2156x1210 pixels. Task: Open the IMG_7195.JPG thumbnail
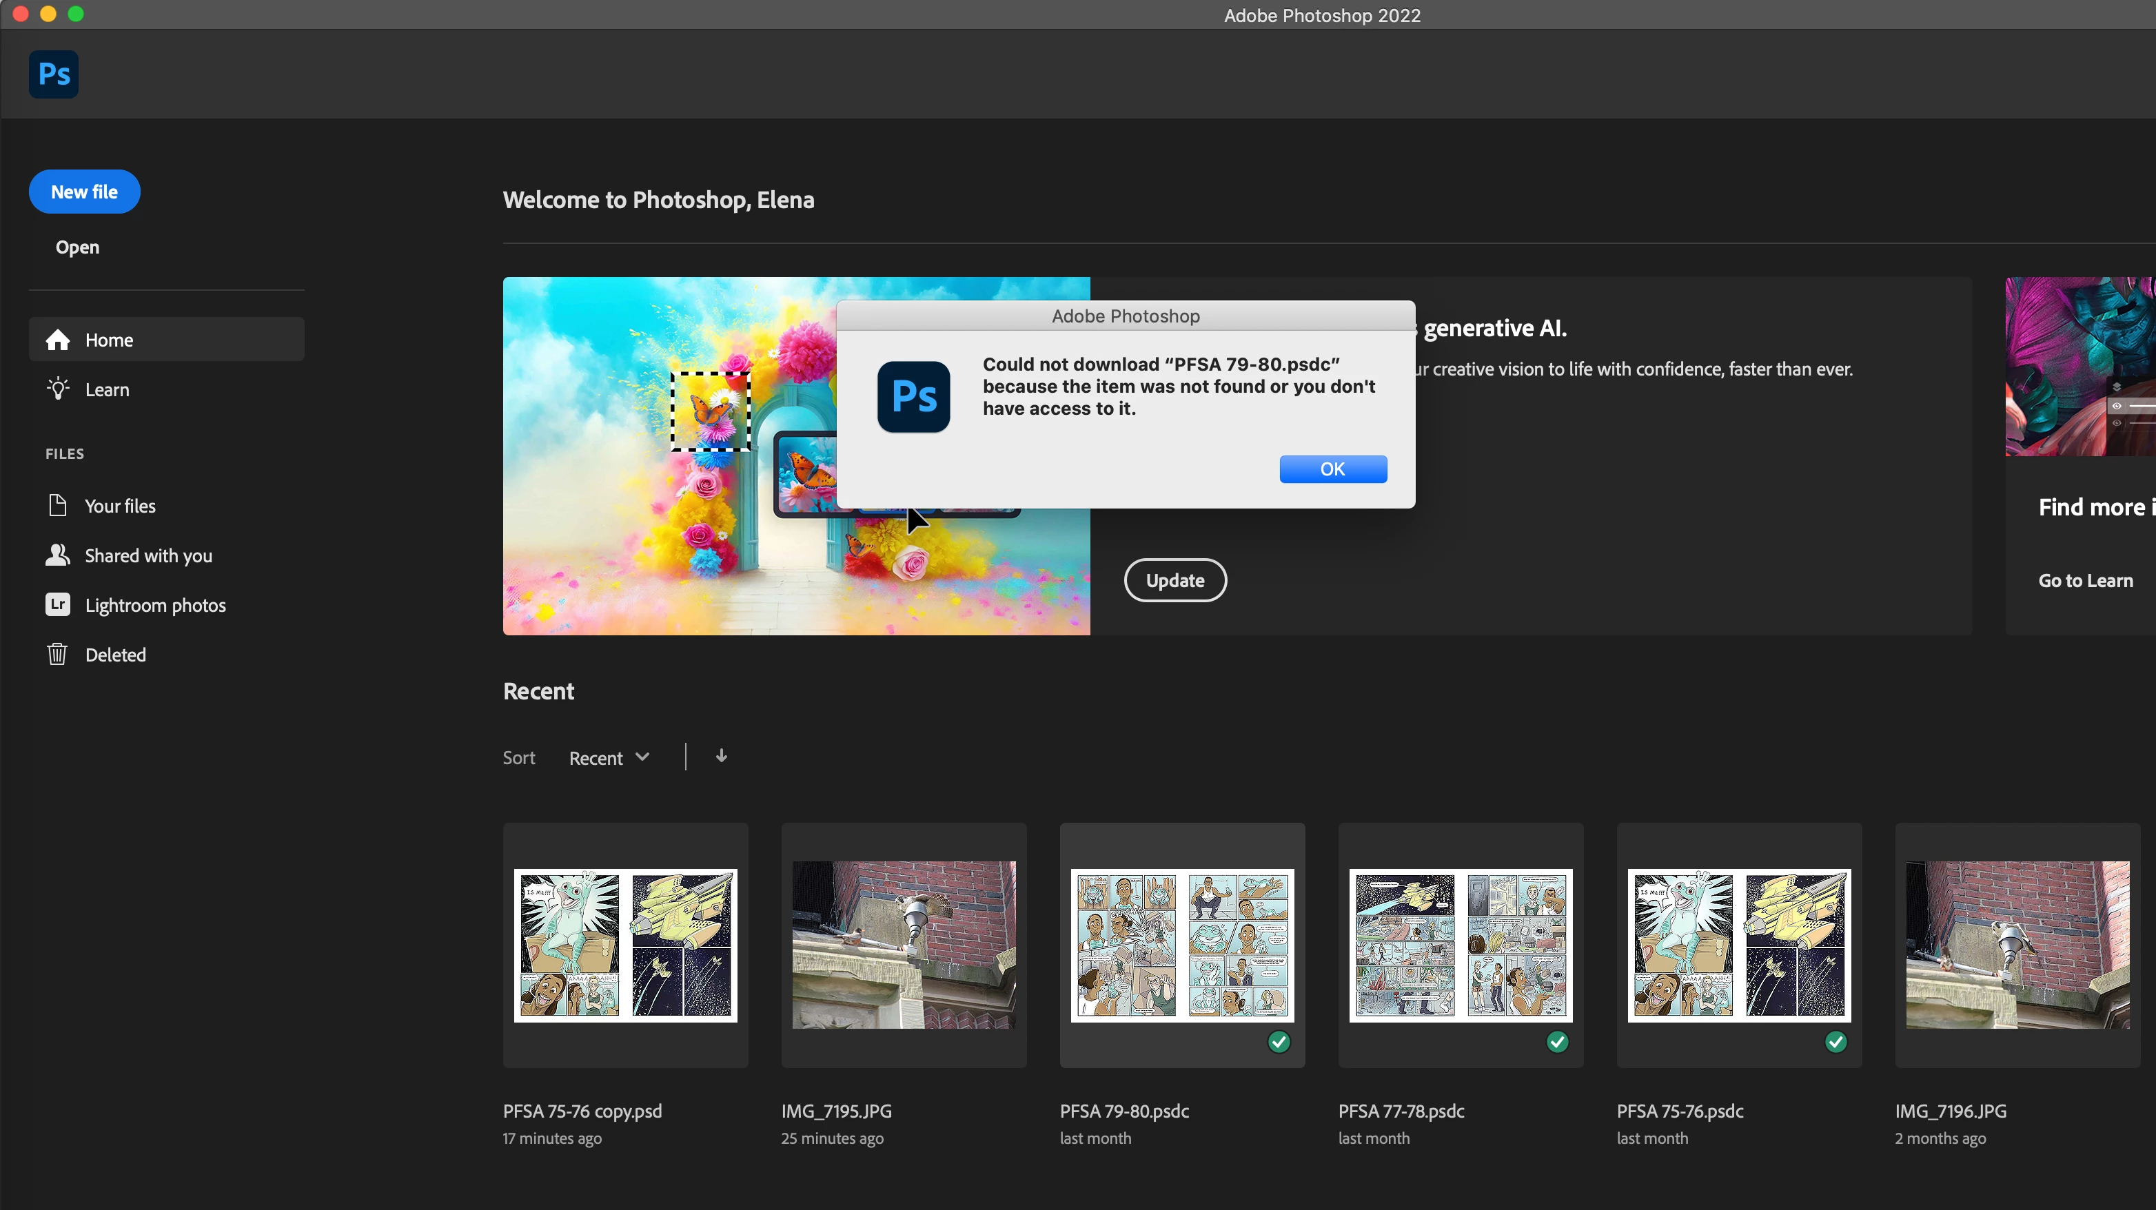pyautogui.click(x=904, y=945)
